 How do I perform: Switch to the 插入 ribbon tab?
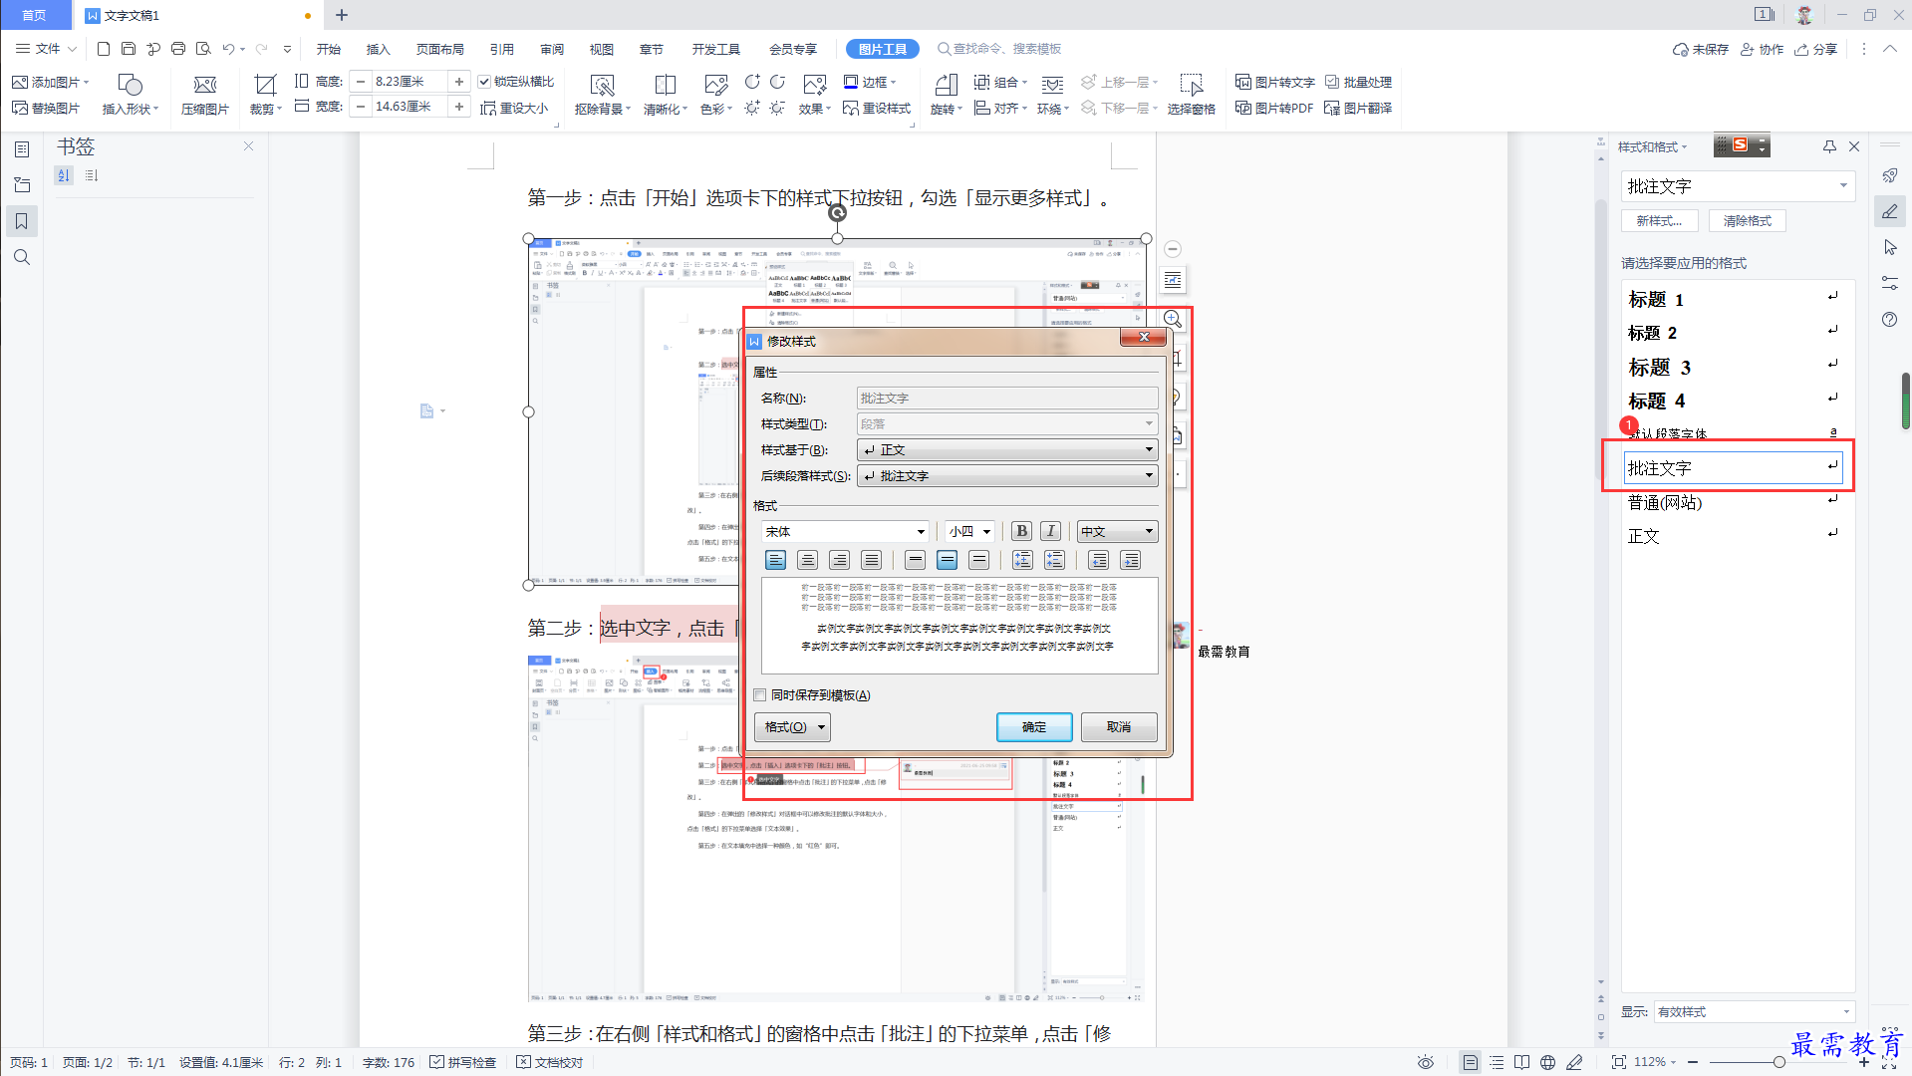pos(379,49)
